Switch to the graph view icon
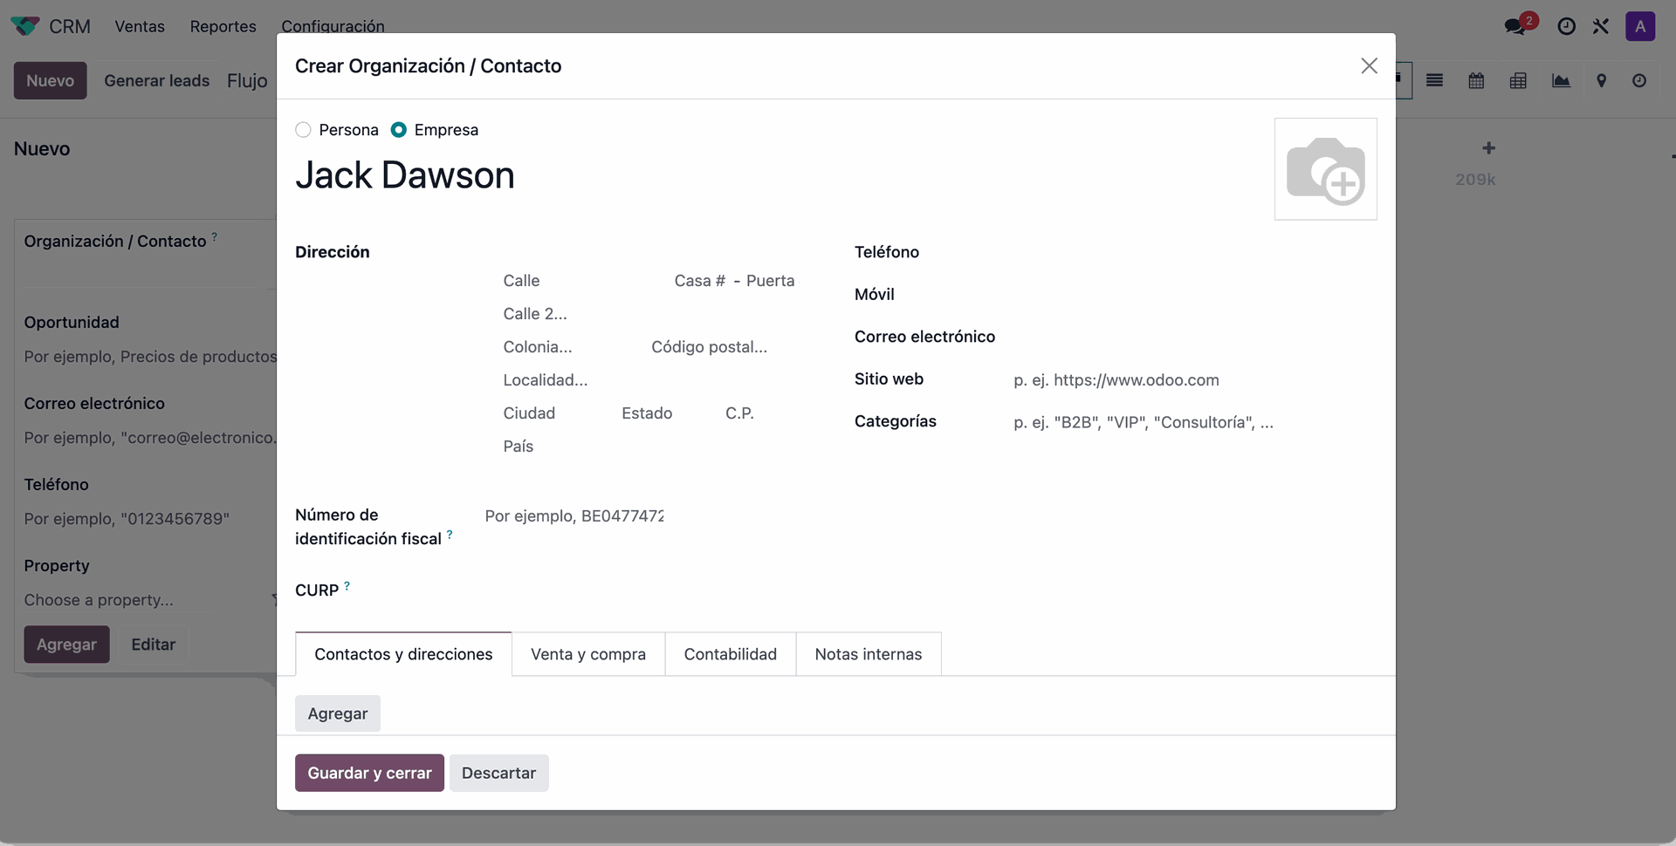The image size is (1676, 846). pyautogui.click(x=1561, y=81)
